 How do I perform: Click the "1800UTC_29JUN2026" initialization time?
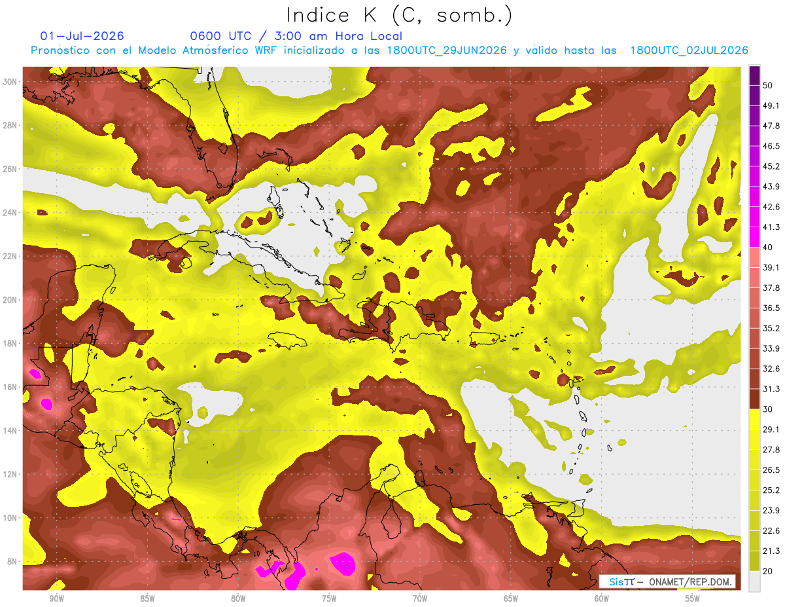pos(447,50)
